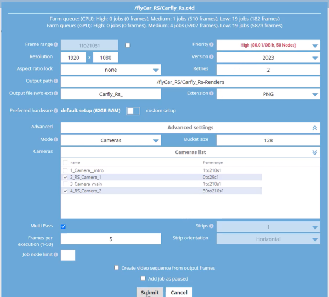Collapse the Advanced settings section

(314, 128)
